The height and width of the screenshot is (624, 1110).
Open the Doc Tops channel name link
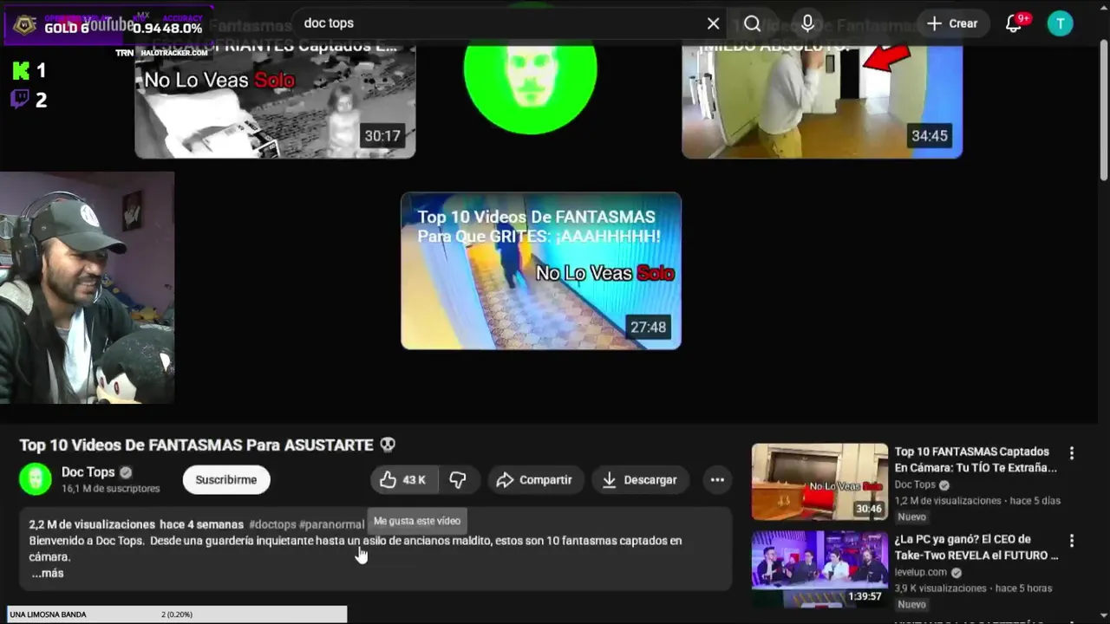pos(88,472)
